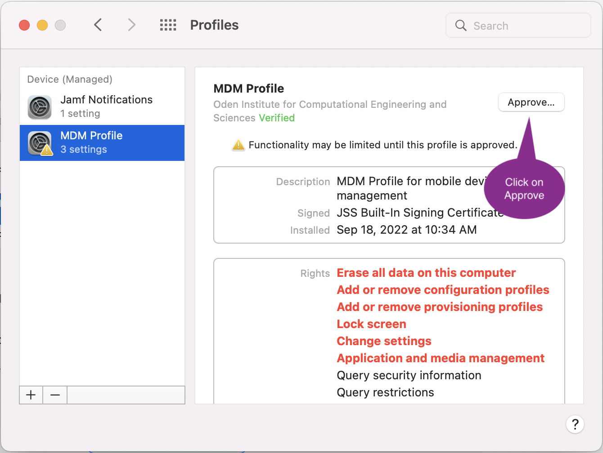Click the magnifying glass search icon
The width and height of the screenshot is (603, 453).
(461, 26)
